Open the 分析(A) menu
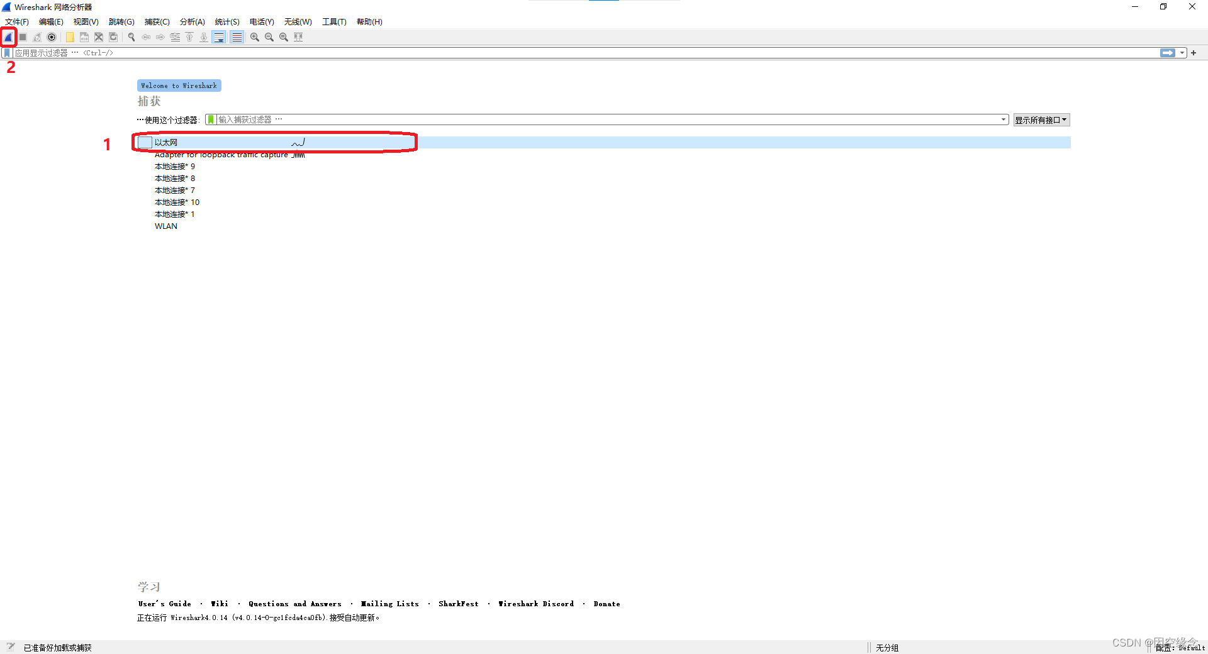 193,21
